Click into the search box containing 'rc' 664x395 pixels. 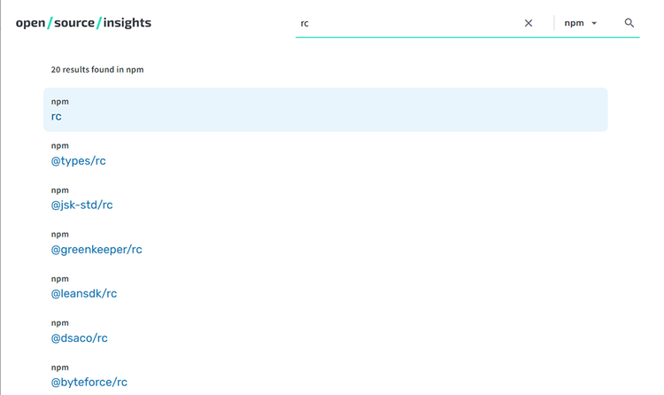point(409,23)
